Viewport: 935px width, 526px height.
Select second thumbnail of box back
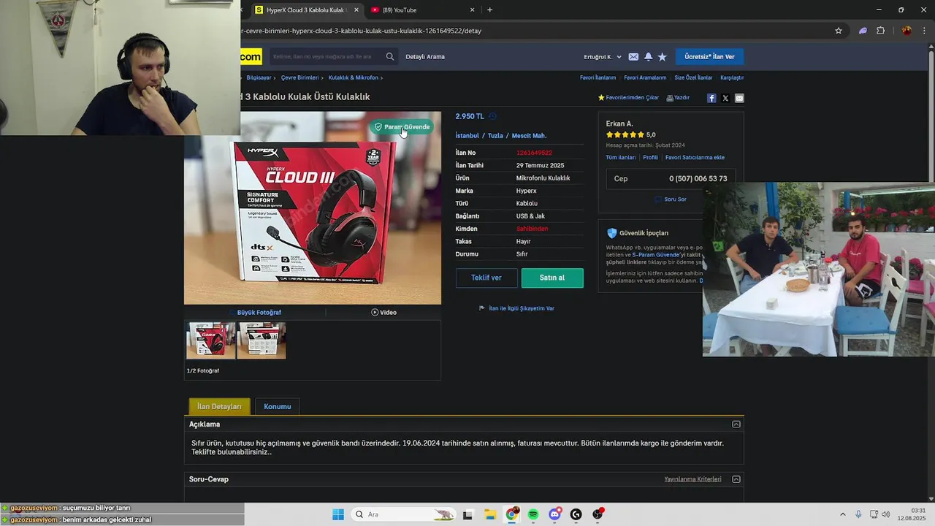(262, 340)
